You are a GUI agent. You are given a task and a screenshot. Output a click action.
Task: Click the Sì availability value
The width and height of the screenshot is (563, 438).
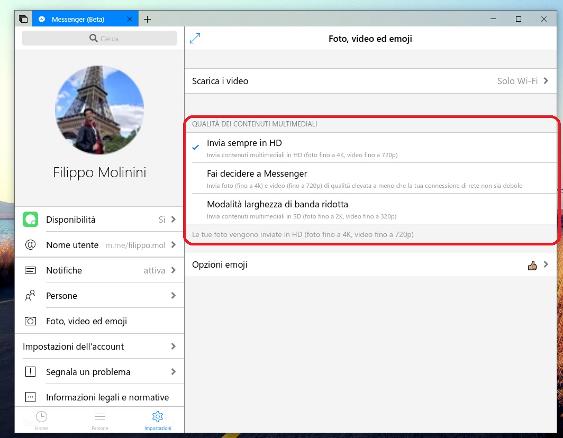tap(162, 220)
